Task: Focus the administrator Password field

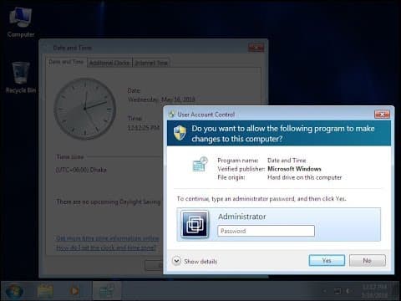Action: (x=266, y=231)
